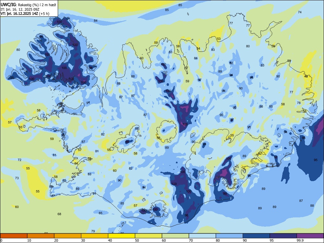Click the legend tick label '50'
324x243 pixels.
tap(137, 240)
